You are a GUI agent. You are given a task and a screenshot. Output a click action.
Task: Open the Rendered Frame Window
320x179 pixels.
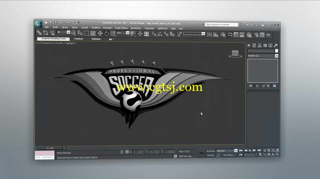(262, 35)
